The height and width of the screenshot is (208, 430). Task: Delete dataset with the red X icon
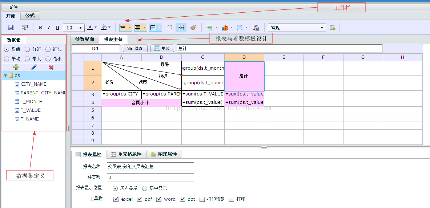click(51, 67)
